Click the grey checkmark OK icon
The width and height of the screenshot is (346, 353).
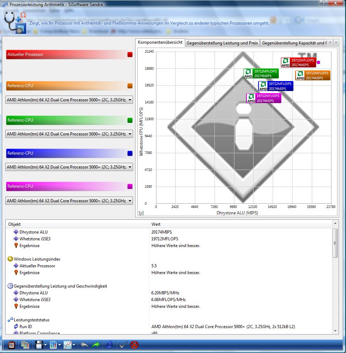[x=123, y=345]
